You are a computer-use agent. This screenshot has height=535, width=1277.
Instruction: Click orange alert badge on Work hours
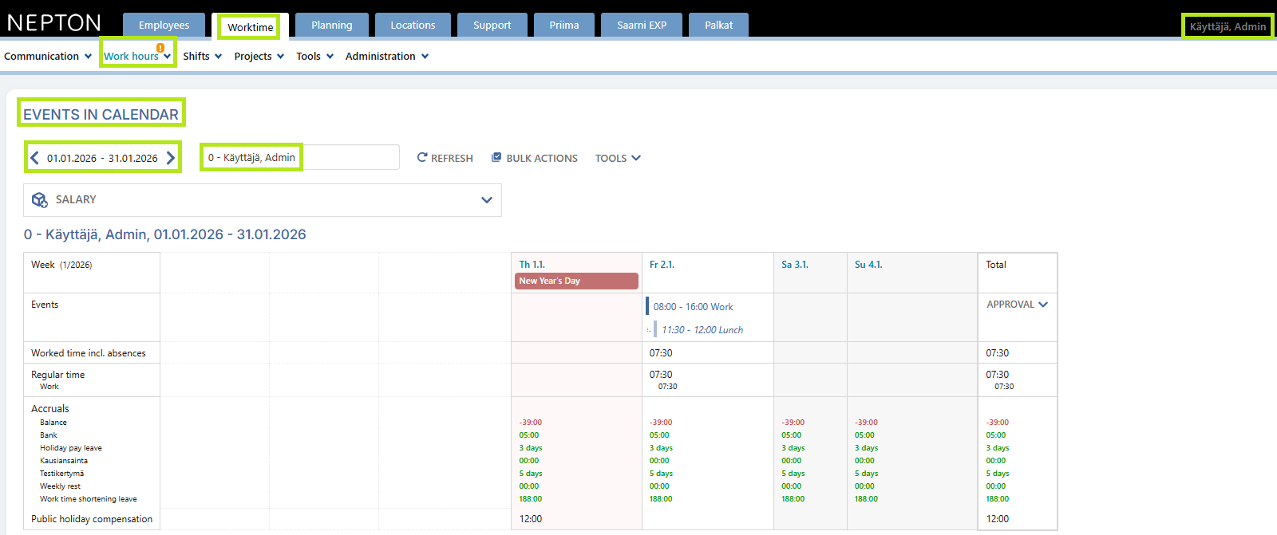point(160,48)
